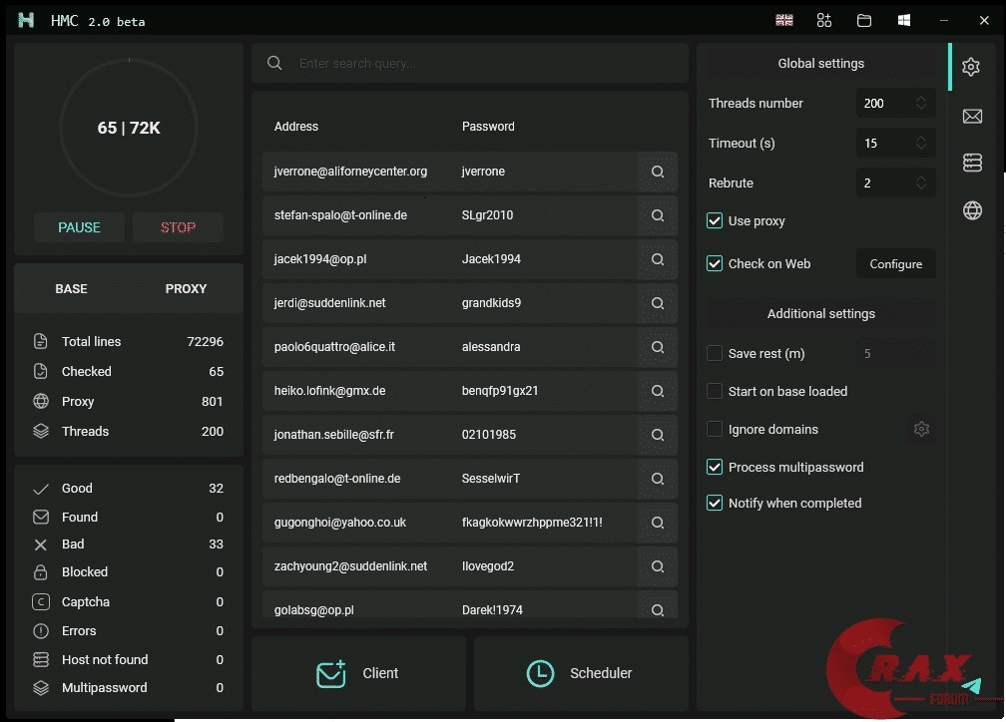
Task: Disable the Use proxy checkbox
Action: (x=715, y=220)
